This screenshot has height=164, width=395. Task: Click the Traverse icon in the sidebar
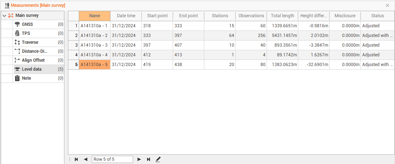[17, 42]
